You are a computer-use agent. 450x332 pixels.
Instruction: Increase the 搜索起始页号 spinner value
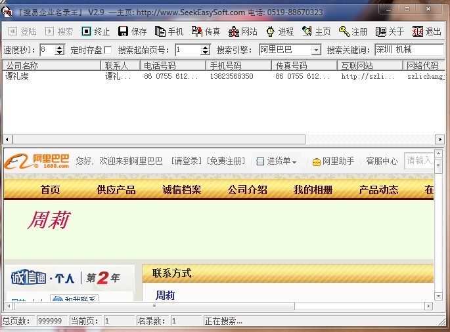point(205,47)
